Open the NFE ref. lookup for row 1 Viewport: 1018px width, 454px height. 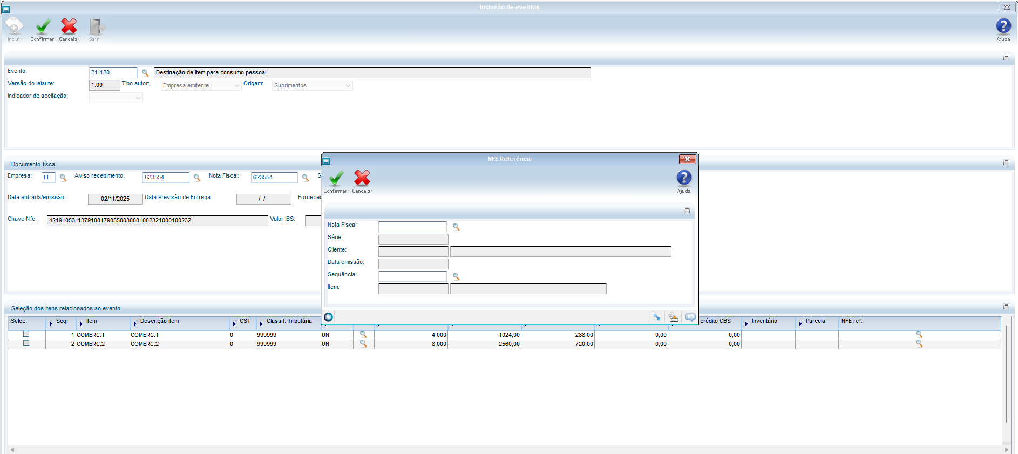[x=919, y=335]
